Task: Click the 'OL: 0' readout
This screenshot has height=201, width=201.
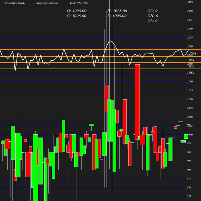Action: 152,21
